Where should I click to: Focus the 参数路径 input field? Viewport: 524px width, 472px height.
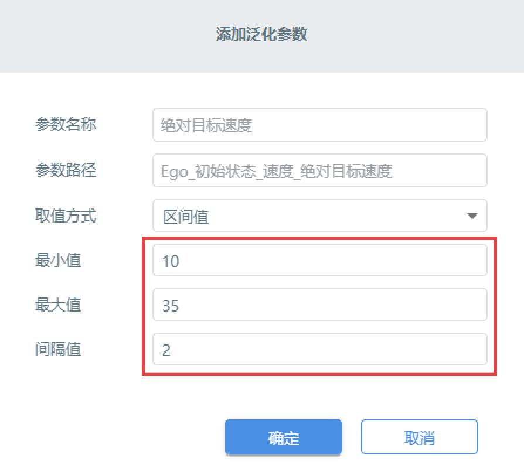point(320,170)
